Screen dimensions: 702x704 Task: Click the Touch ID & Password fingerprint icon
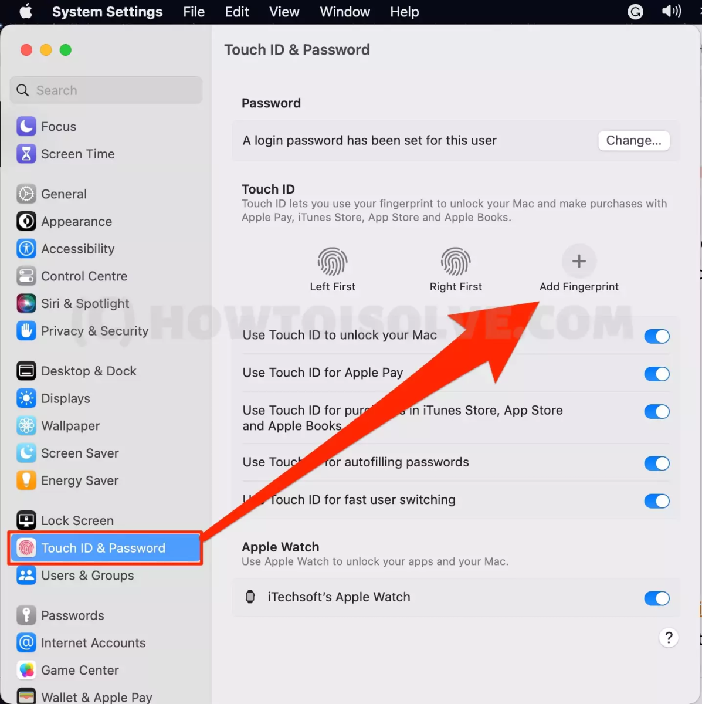[26, 548]
